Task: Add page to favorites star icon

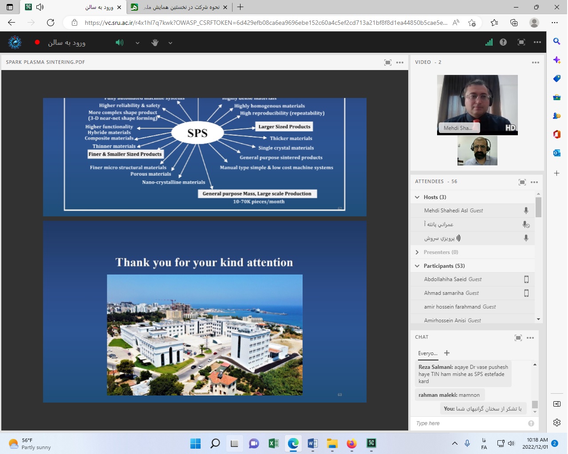Action: [x=472, y=23]
